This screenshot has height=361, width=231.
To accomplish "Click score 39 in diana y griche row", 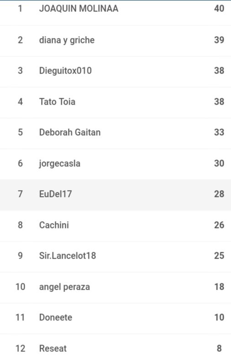I will coord(219,40).
